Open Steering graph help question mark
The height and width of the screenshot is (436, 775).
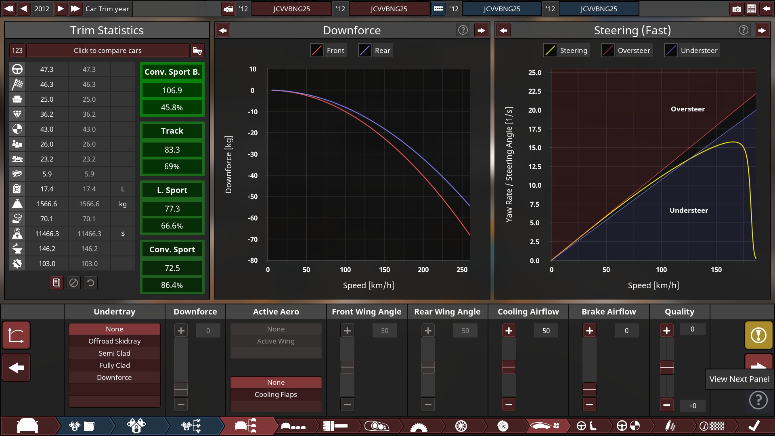744,30
